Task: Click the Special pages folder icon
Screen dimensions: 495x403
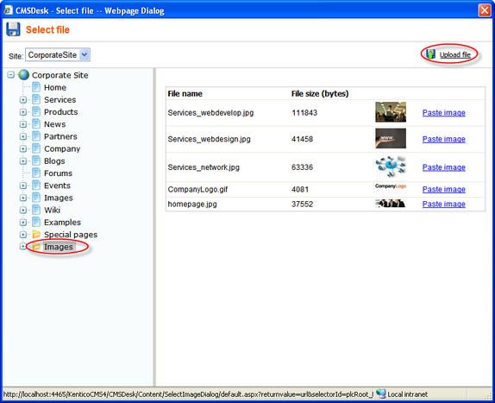Action: 36,235
